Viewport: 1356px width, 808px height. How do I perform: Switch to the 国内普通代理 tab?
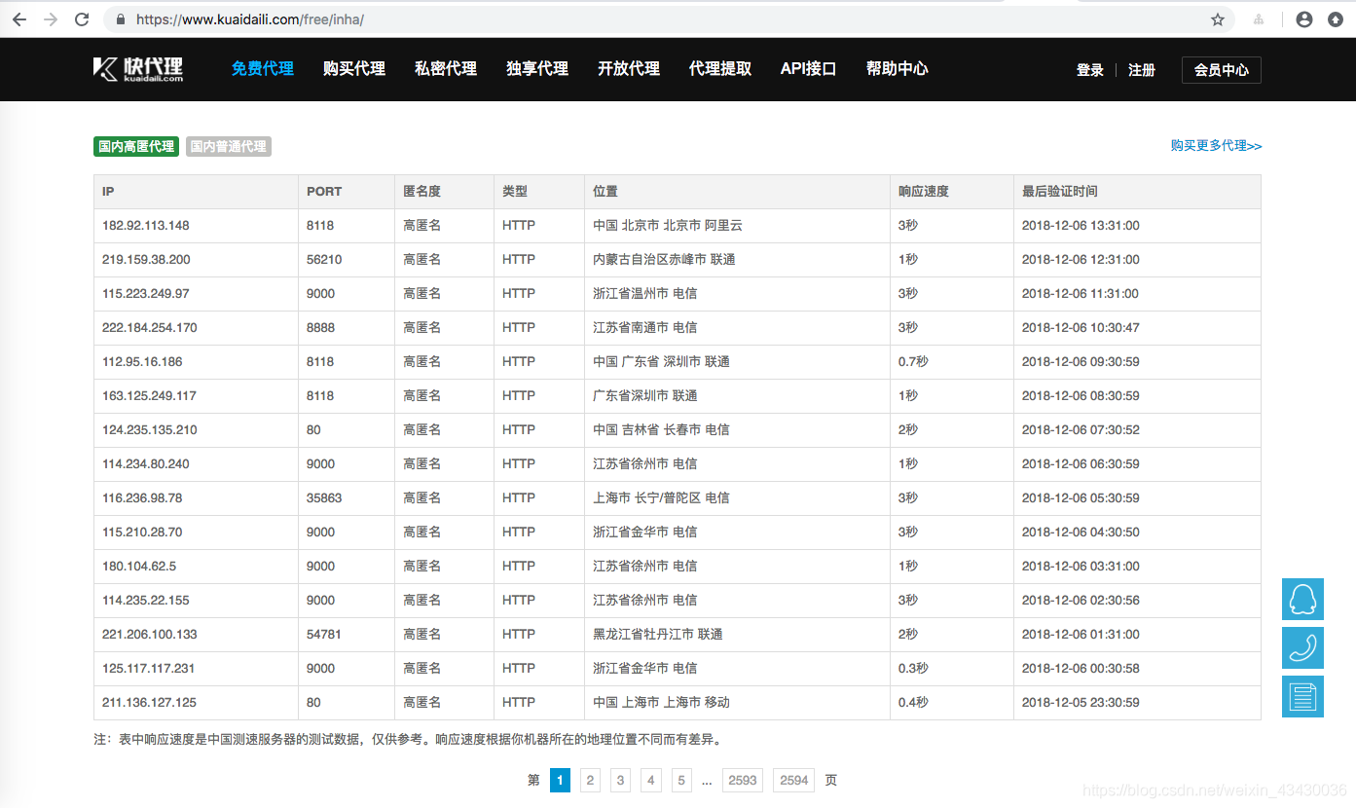coord(229,146)
